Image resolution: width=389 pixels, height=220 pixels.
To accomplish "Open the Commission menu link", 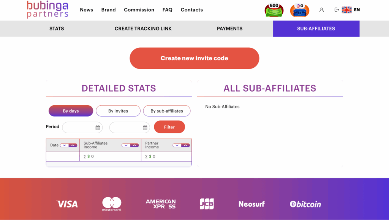I will 139,10.
